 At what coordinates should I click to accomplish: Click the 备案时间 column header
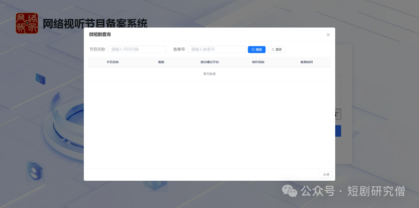click(x=306, y=62)
